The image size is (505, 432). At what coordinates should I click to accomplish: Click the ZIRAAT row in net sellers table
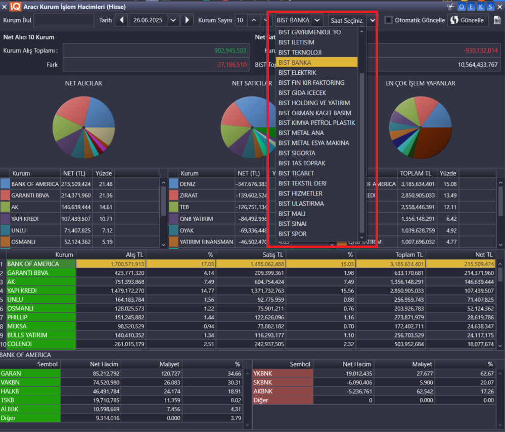click(x=218, y=196)
